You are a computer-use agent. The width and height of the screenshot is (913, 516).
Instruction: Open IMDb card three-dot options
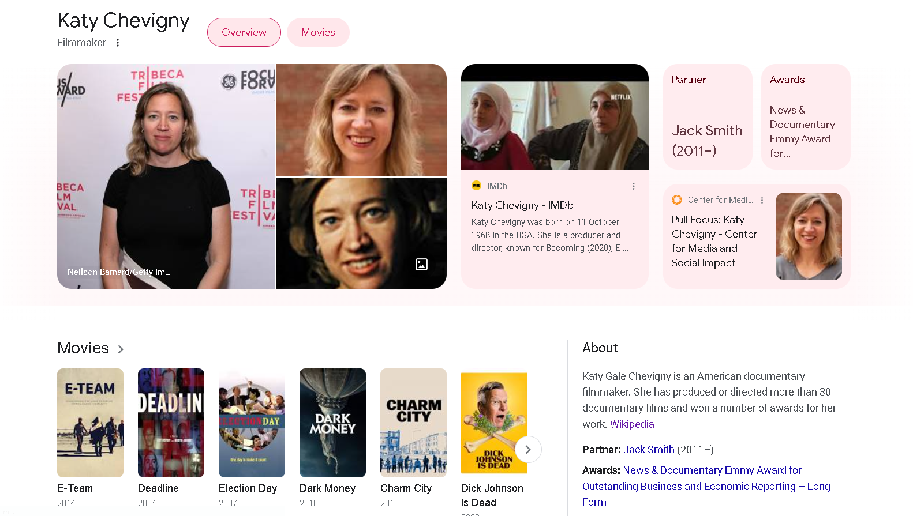point(634,186)
